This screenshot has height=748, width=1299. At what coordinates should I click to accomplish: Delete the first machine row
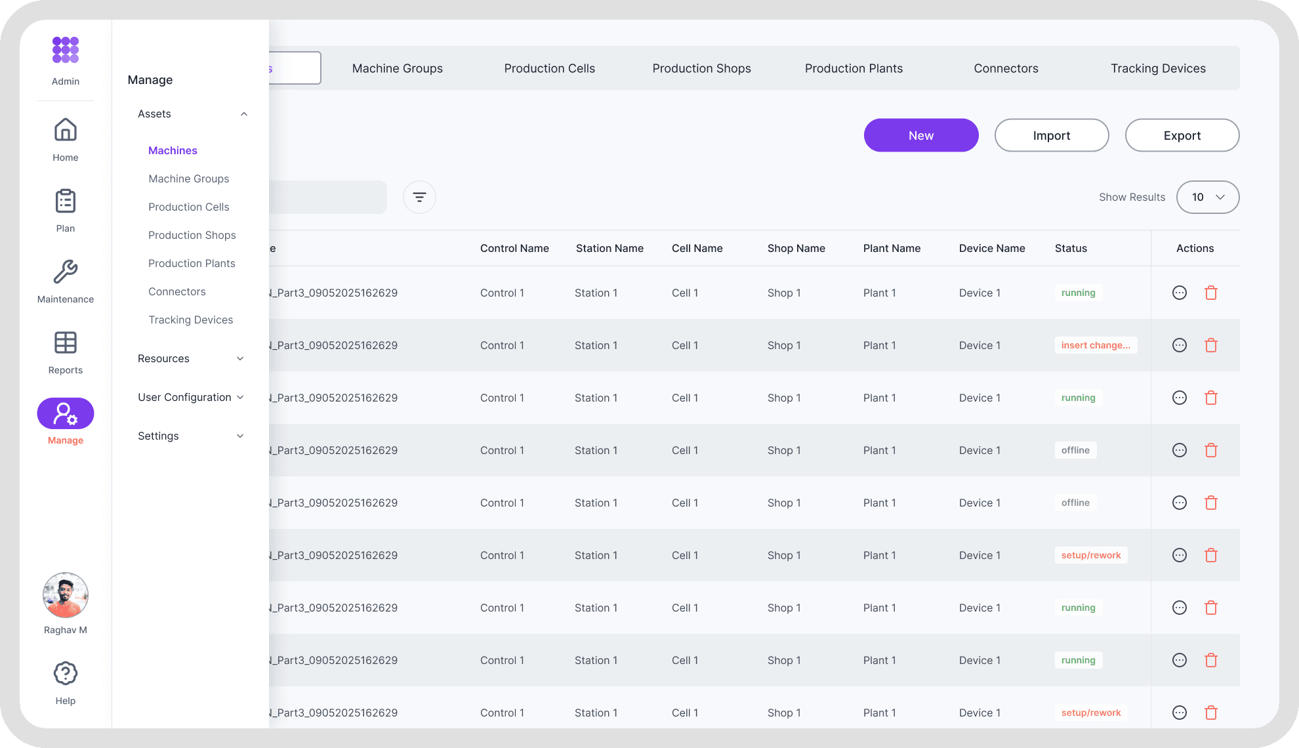pos(1211,293)
